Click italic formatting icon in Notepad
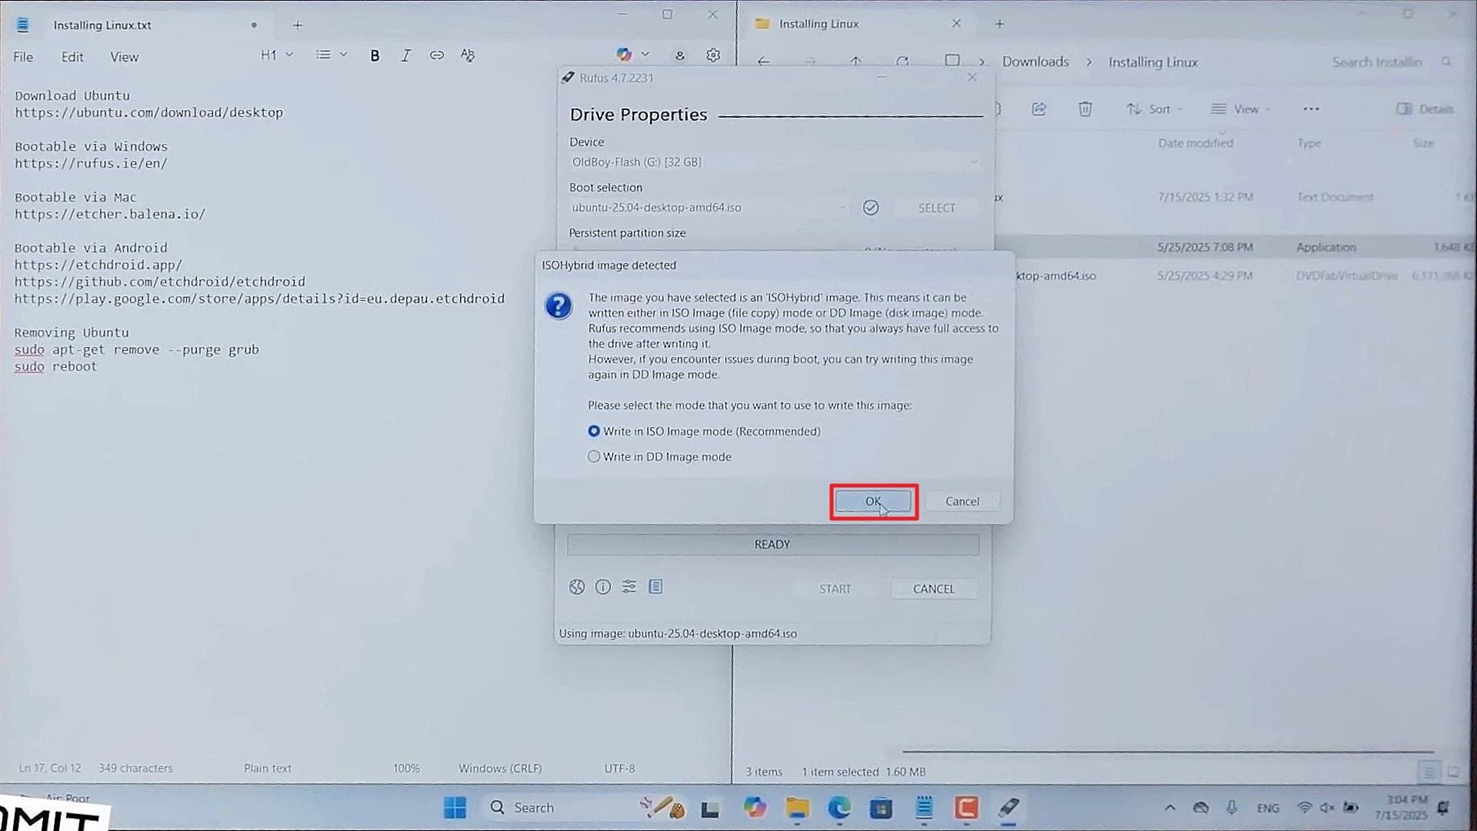This screenshot has width=1477, height=831. click(405, 55)
